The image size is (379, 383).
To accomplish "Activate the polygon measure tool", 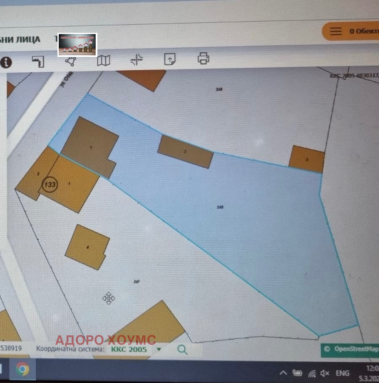I will 71,61.
